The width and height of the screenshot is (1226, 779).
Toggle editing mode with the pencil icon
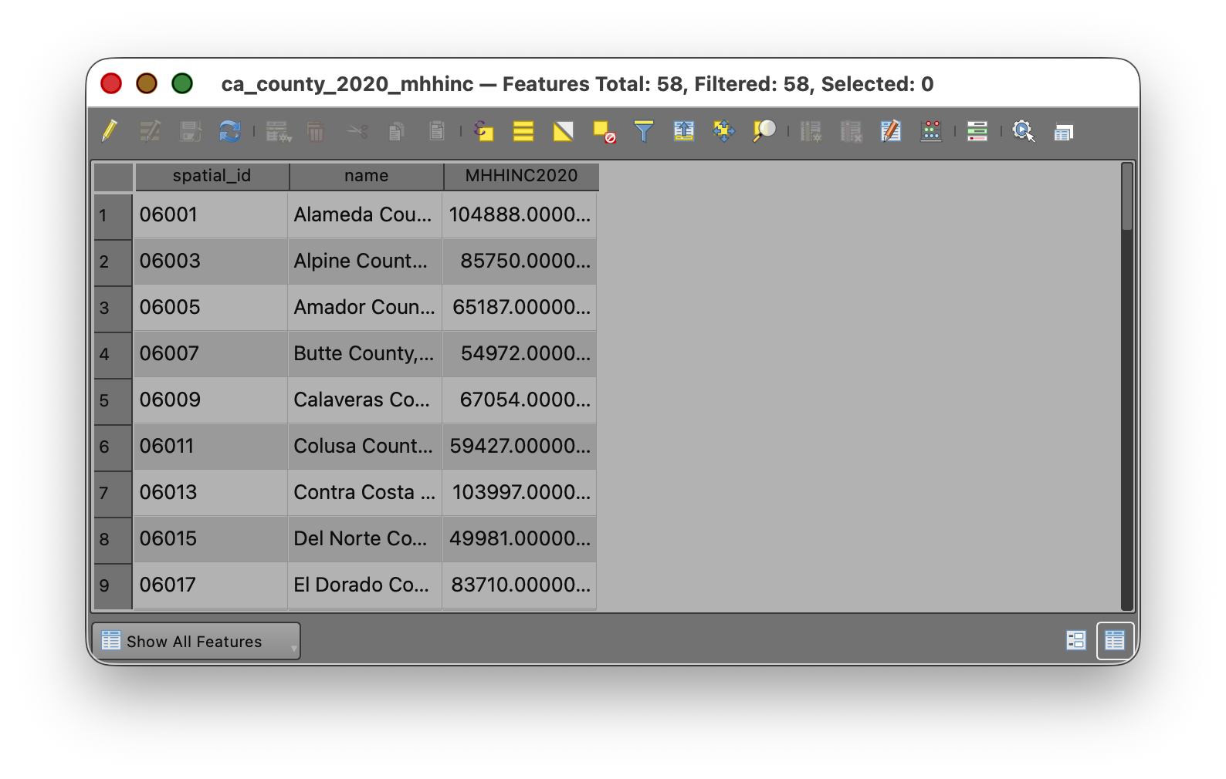(110, 131)
